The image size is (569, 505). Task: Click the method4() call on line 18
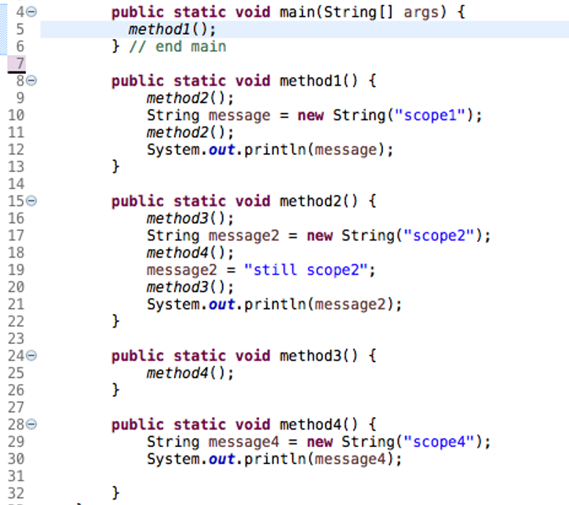pyautogui.click(x=190, y=253)
